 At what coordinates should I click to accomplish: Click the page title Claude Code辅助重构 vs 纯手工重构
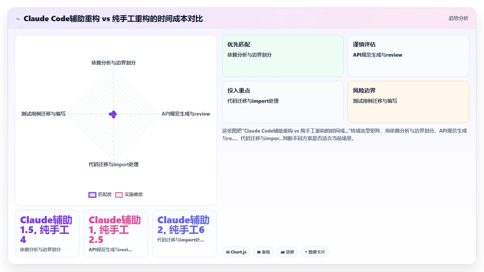click(x=113, y=19)
